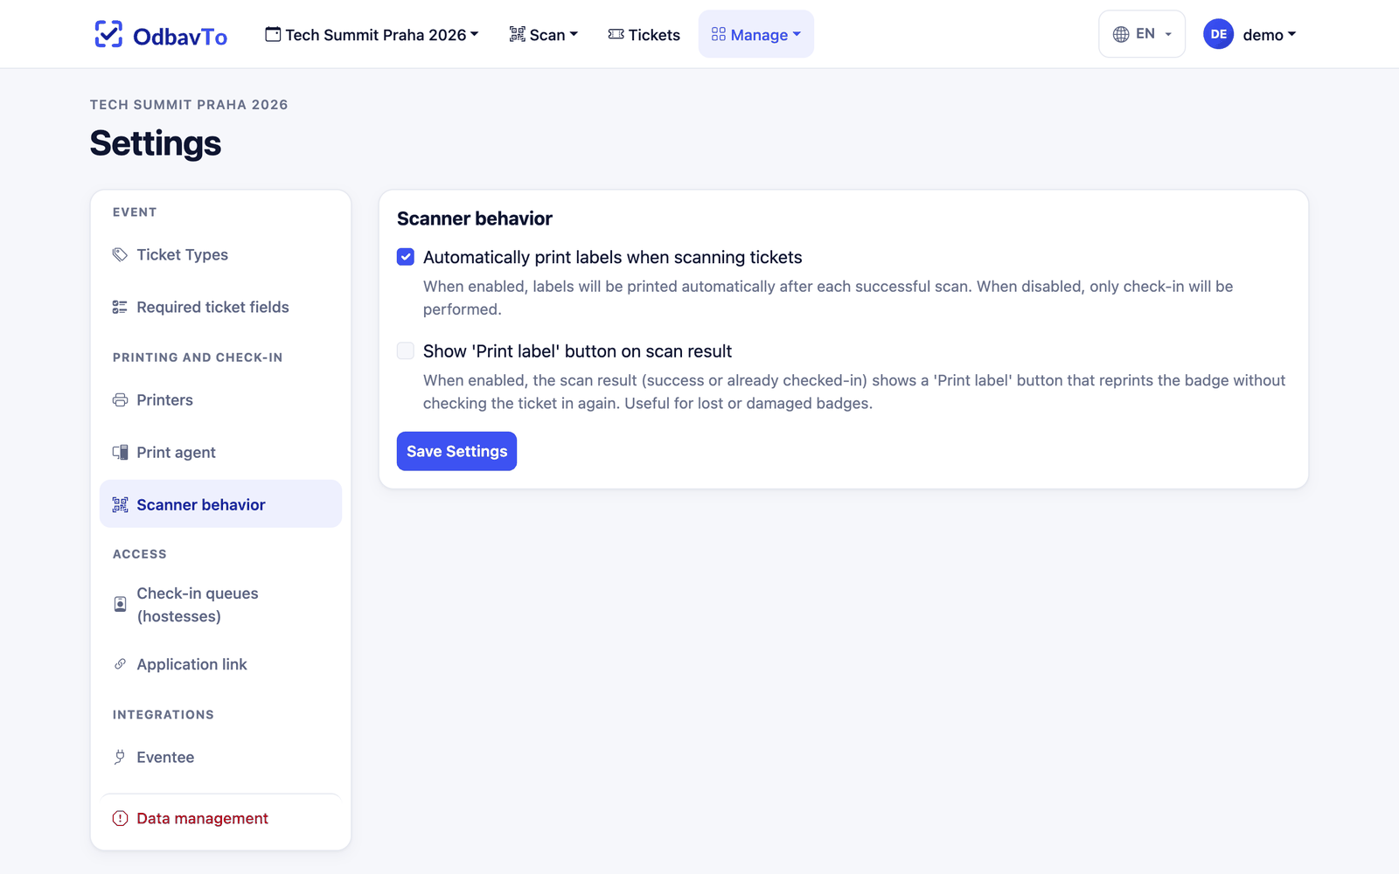Open the Scan dropdown menu
The height and width of the screenshot is (874, 1399).
click(x=544, y=34)
